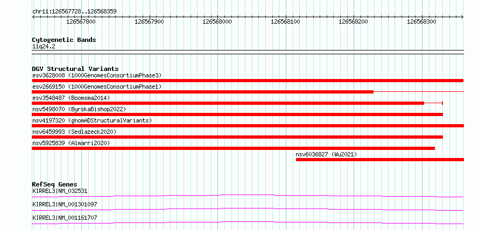Click the red bar under nsv4197320
Image resolution: width=479 pixels, height=230 pixels.
tap(248, 126)
